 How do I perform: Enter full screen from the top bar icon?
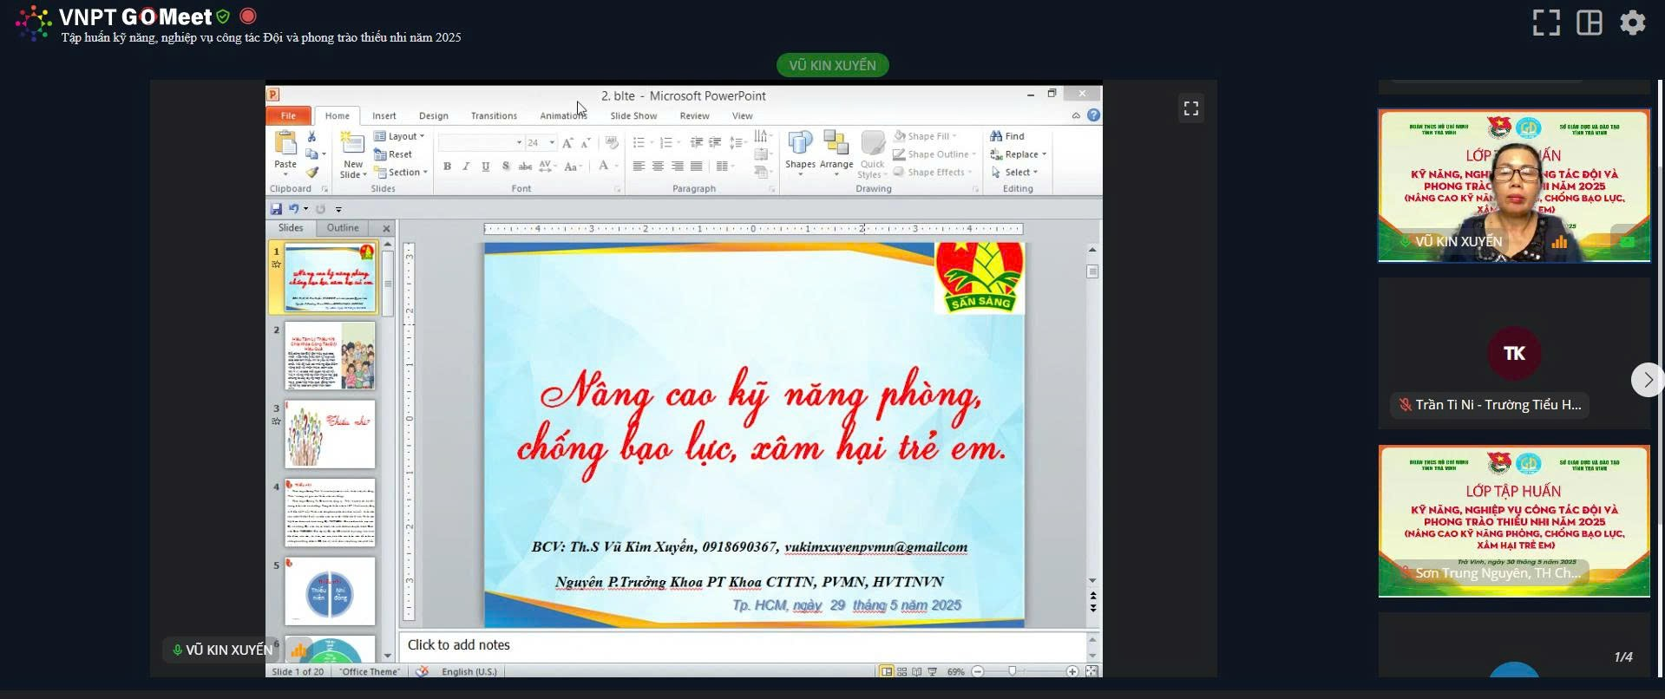pyautogui.click(x=1546, y=23)
